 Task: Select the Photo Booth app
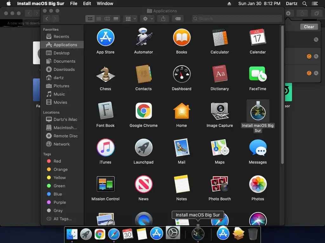click(x=220, y=184)
